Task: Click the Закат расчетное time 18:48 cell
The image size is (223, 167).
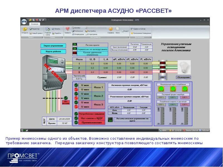Action: pos(135,47)
